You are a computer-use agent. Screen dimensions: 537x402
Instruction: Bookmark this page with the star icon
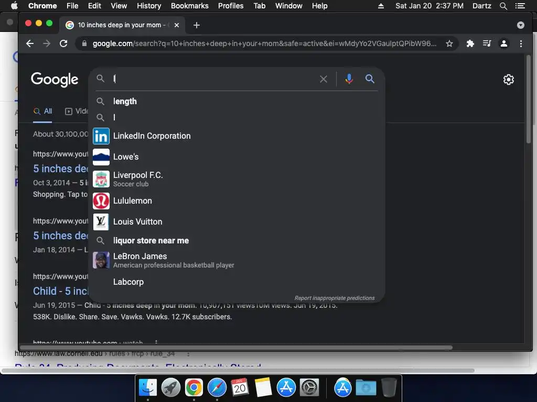[449, 43]
